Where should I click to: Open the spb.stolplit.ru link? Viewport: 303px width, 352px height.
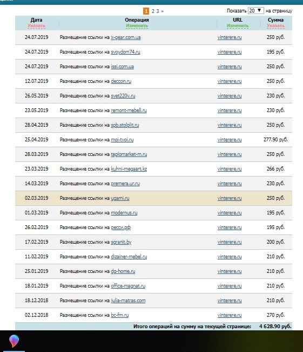(125, 125)
